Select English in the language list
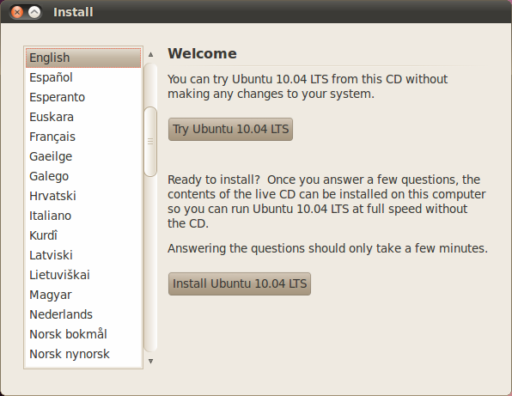The image size is (512, 396). (83, 58)
